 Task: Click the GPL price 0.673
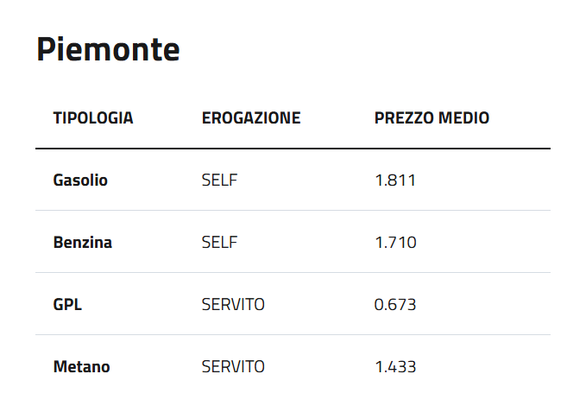(x=395, y=305)
